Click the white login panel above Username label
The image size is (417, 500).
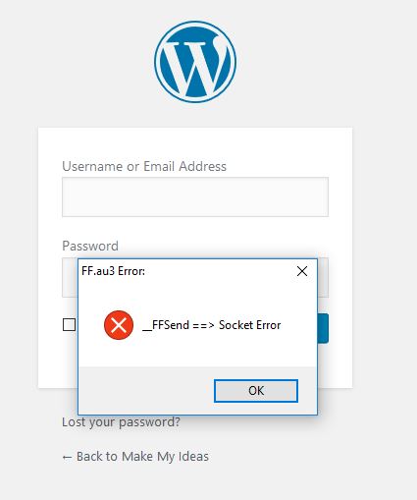click(195, 143)
